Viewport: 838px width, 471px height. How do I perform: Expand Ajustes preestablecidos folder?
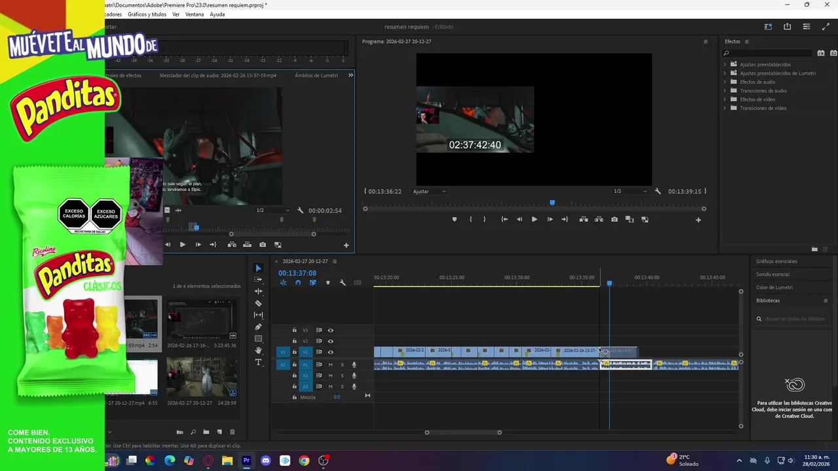point(725,64)
